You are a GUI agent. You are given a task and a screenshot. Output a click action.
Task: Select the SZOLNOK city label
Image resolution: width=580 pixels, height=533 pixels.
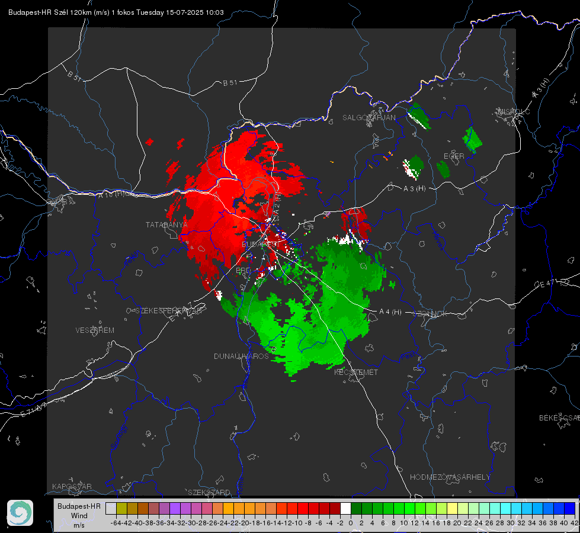coord(430,314)
